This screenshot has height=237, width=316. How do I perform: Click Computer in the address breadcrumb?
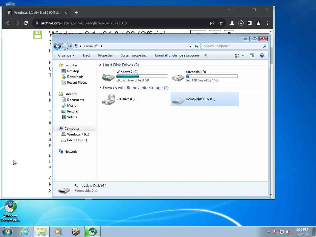click(x=91, y=46)
